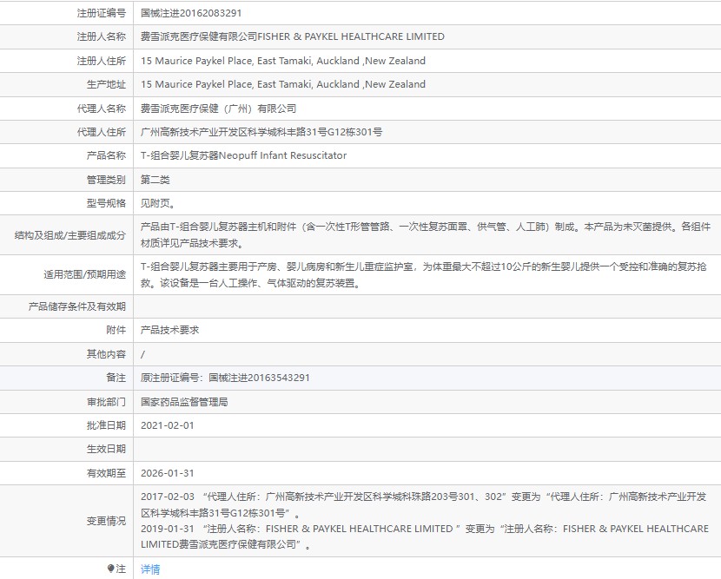The width and height of the screenshot is (721, 579).
Task: Select agent name 费雪派克医疗保健（广州）有限公司
Action: [x=218, y=109]
